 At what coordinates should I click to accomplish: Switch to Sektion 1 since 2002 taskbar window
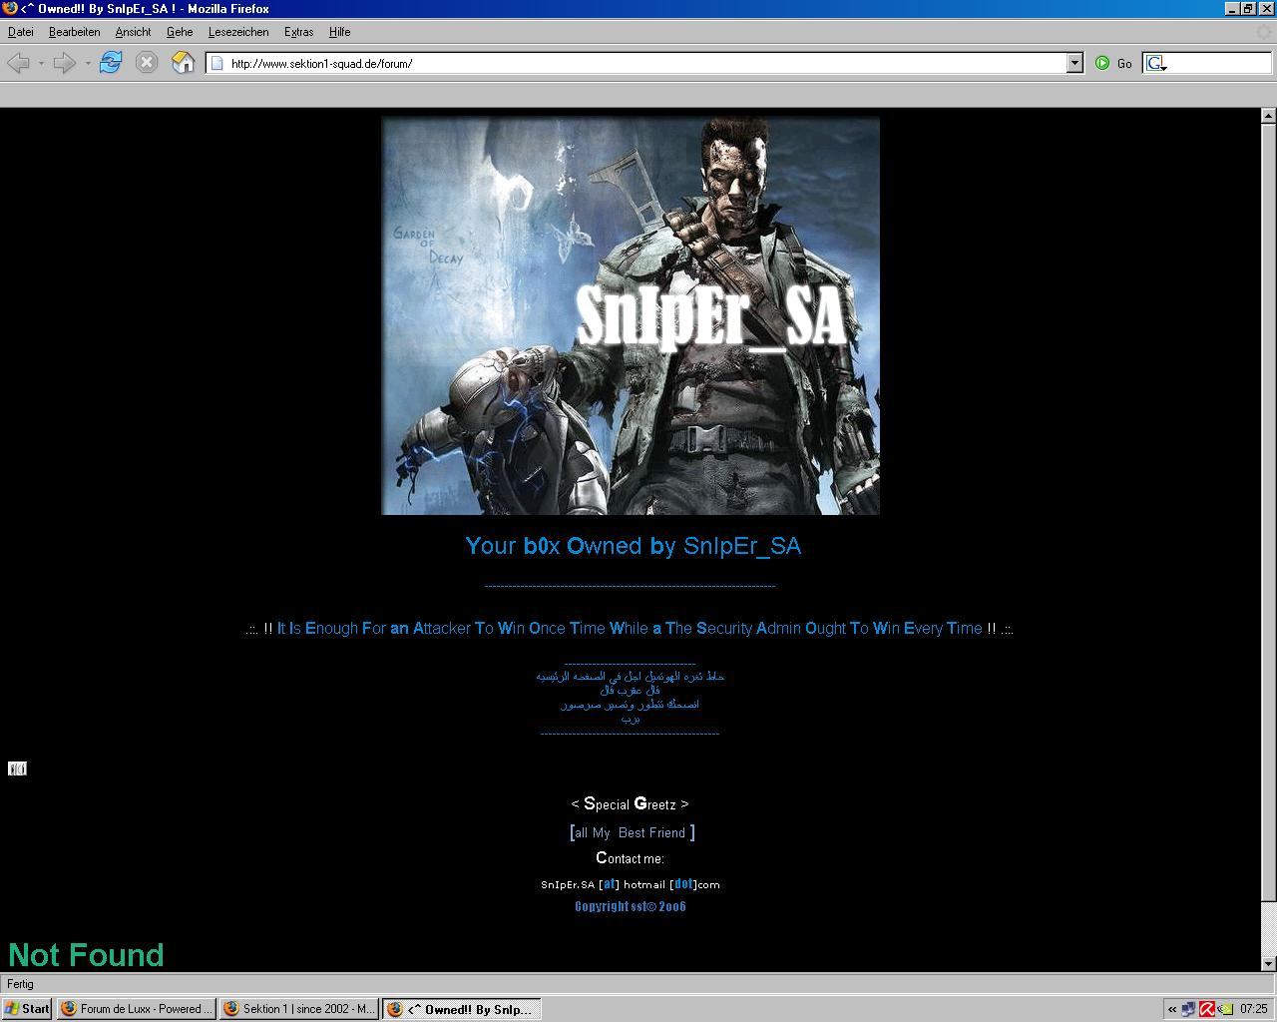(x=298, y=1009)
